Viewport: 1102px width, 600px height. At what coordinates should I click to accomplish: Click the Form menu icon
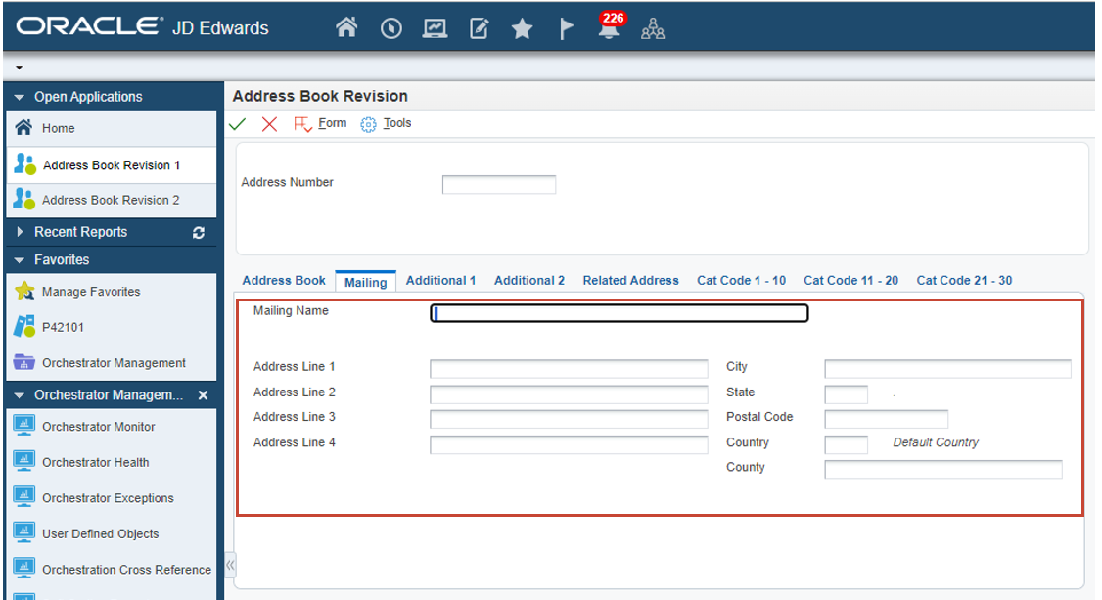coord(303,125)
